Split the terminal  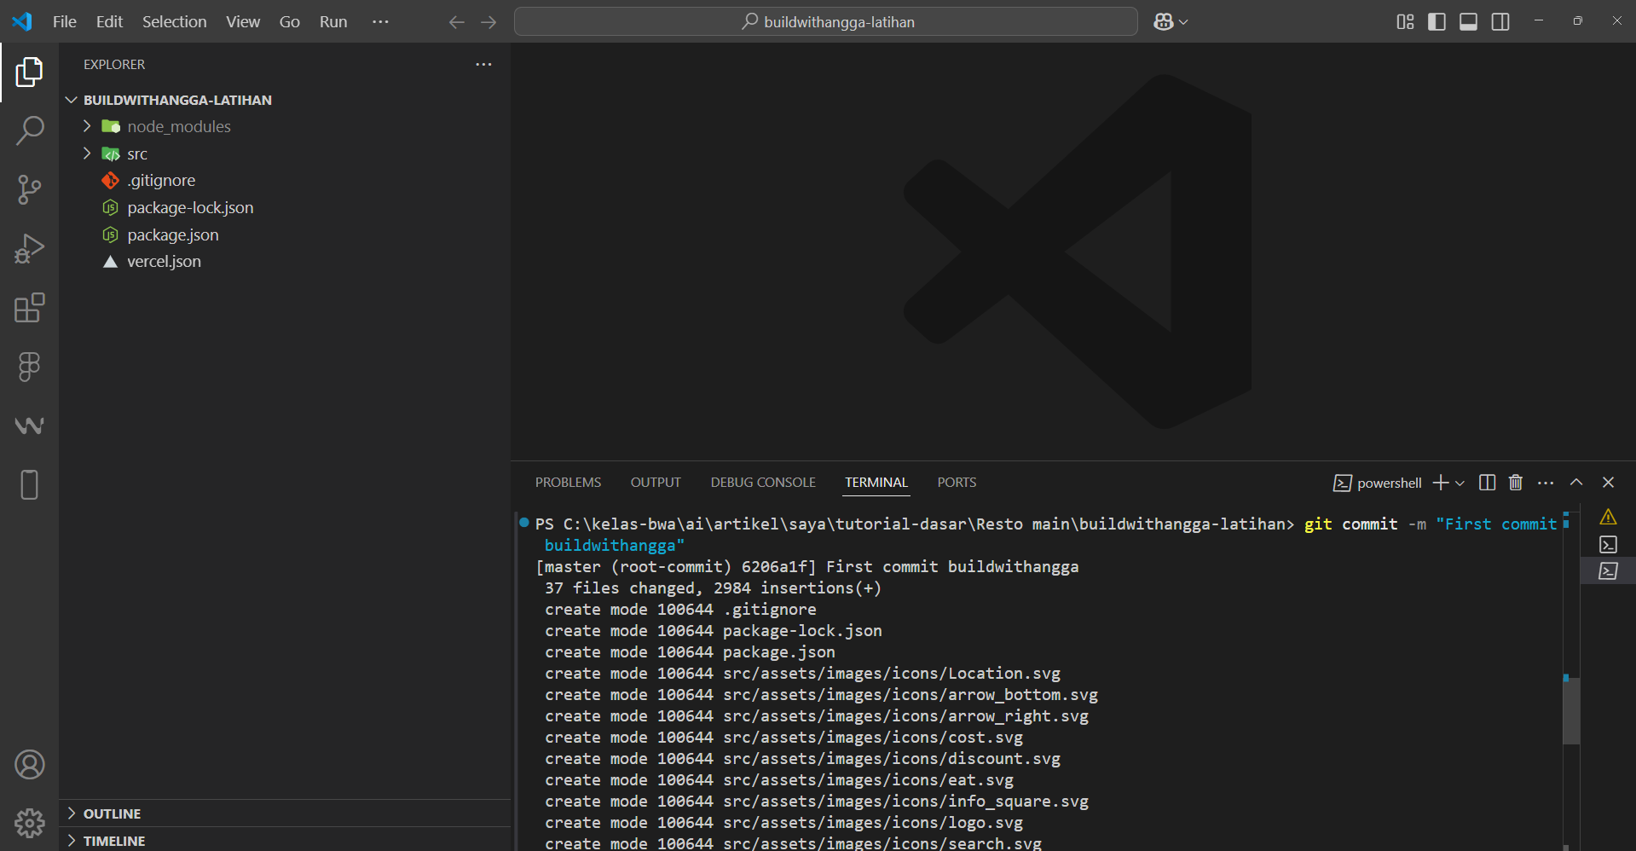tap(1487, 483)
